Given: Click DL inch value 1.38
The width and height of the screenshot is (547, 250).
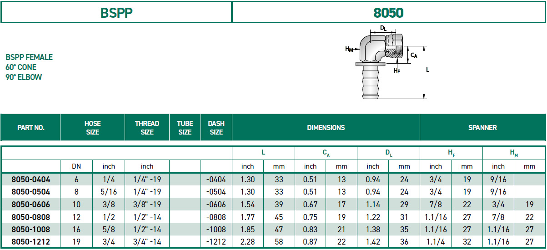Looking at the screenshot, I should 373,230.
